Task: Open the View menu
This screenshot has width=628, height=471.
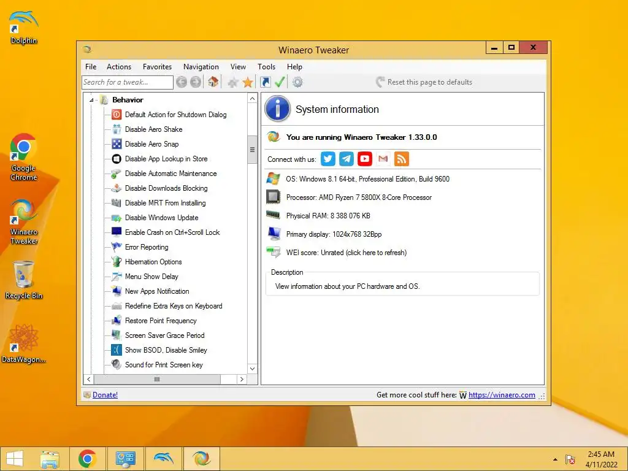Action: click(238, 67)
